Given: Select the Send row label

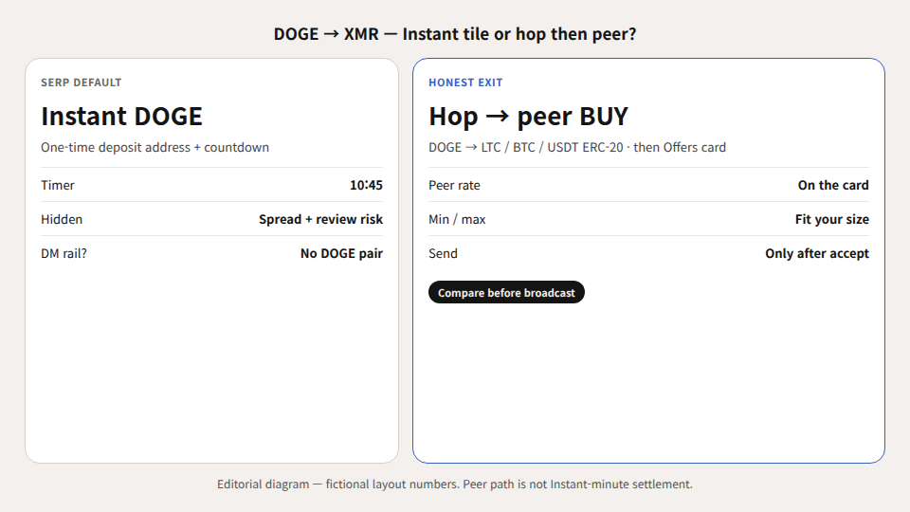Looking at the screenshot, I should pos(443,254).
